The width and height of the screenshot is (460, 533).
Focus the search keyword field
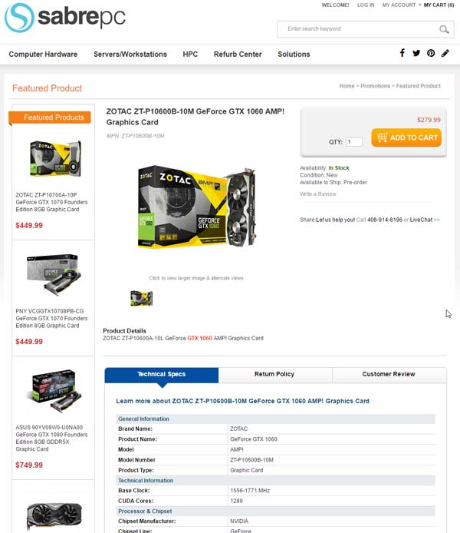[360, 29]
